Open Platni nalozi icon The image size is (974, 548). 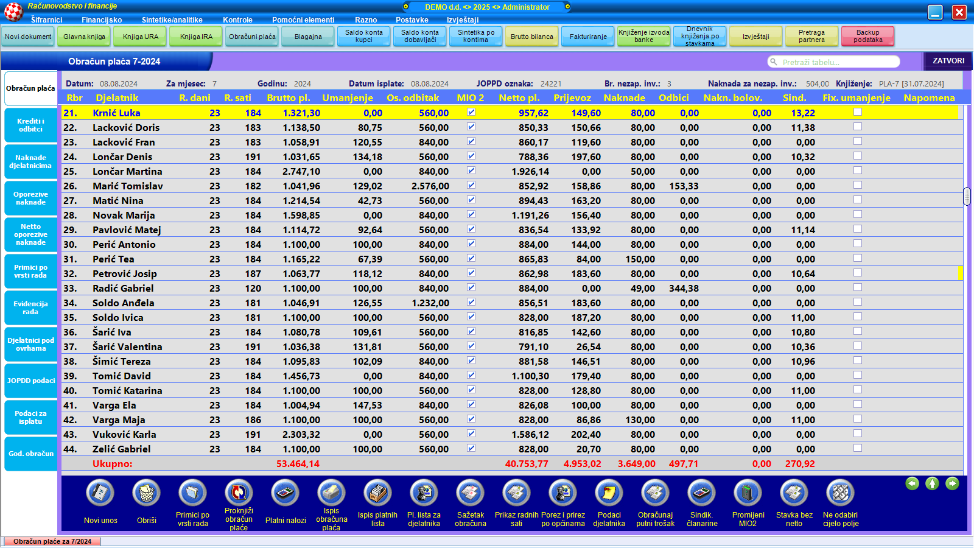(286, 493)
